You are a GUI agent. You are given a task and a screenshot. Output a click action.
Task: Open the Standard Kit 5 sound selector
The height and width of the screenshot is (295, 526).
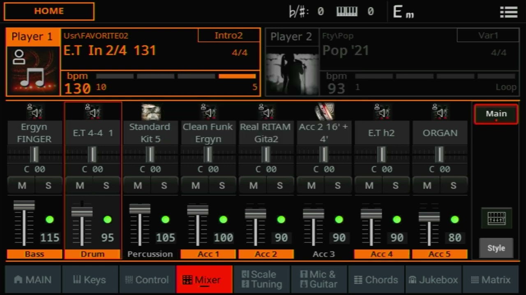(x=150, y=133)
